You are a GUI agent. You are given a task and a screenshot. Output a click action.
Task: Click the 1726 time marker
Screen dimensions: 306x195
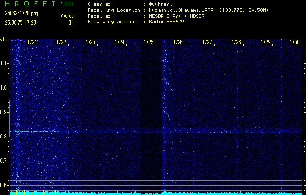(178, 42)
